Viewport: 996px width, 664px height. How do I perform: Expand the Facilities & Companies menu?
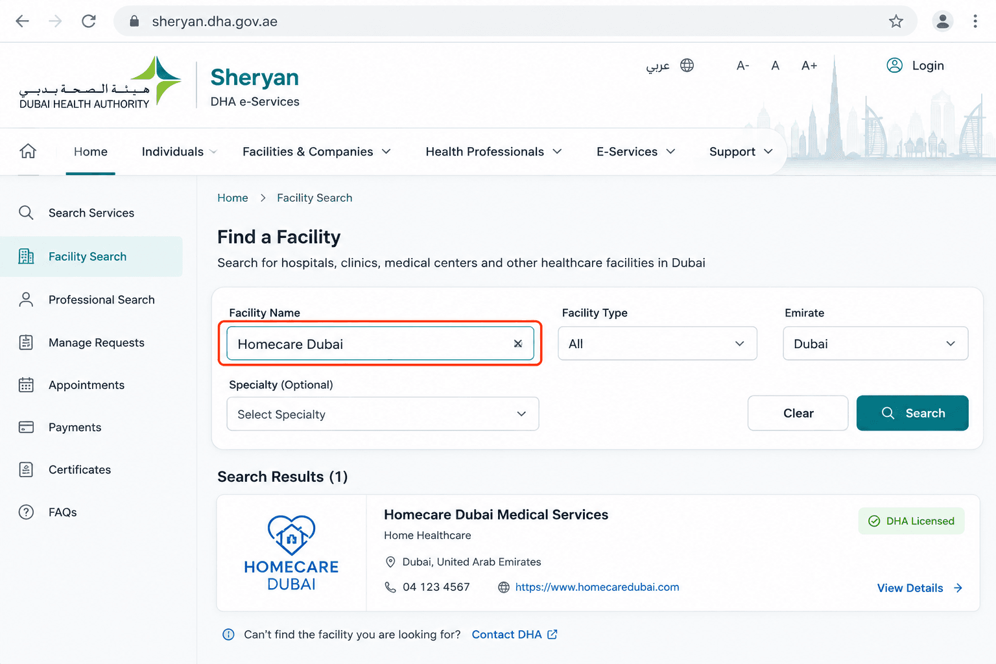[316, 152]
